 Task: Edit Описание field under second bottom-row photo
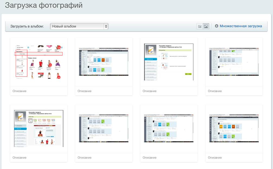click(104, 158)
